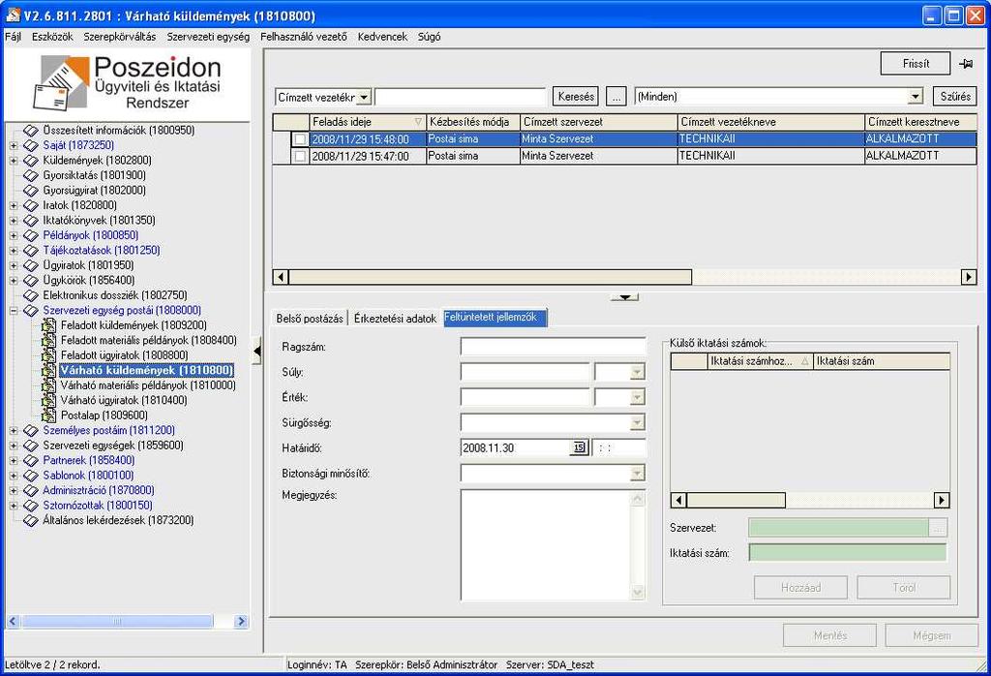Check the 15:48:00 record checkbox
Image resolution: width=991 pixels, height=676 pixels.
(300, 139)
